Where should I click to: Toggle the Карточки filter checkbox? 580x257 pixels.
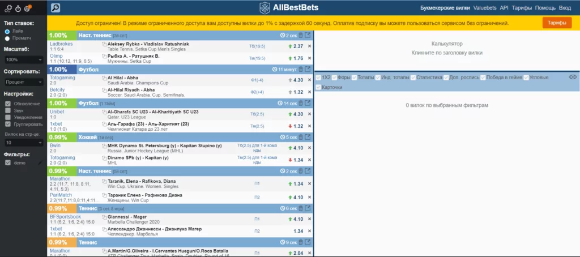318,87
